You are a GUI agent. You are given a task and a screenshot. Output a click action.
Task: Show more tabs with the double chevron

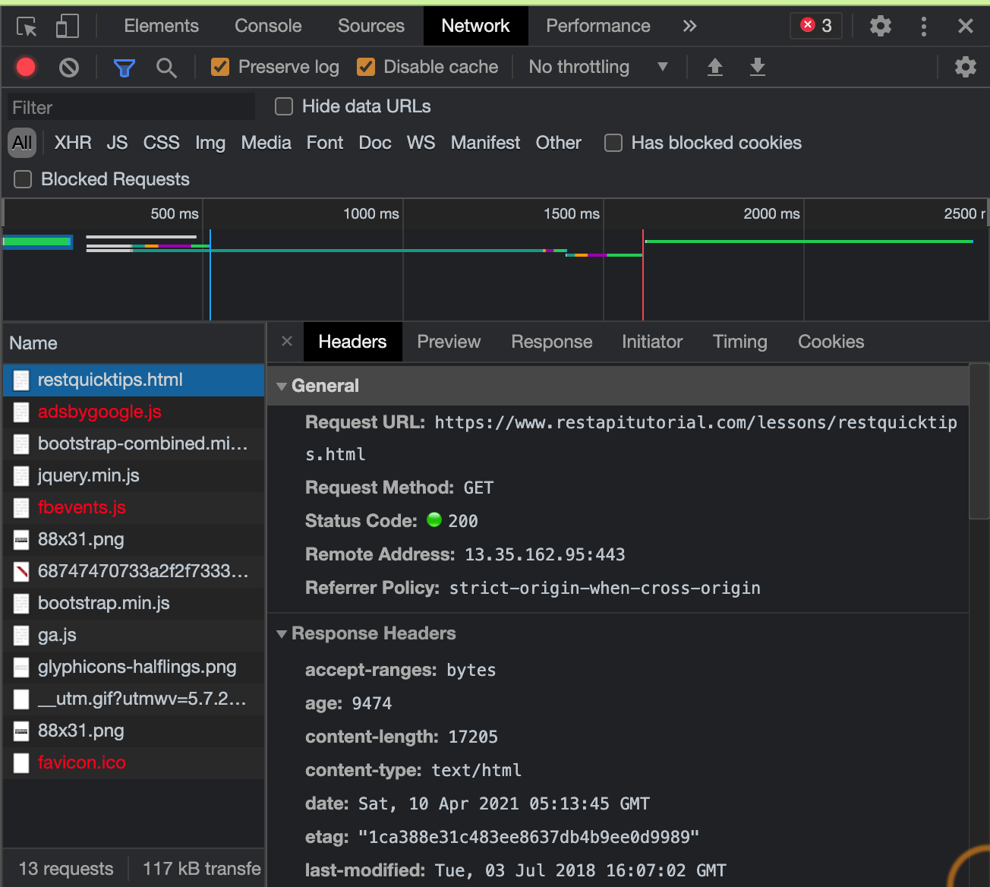689,26
